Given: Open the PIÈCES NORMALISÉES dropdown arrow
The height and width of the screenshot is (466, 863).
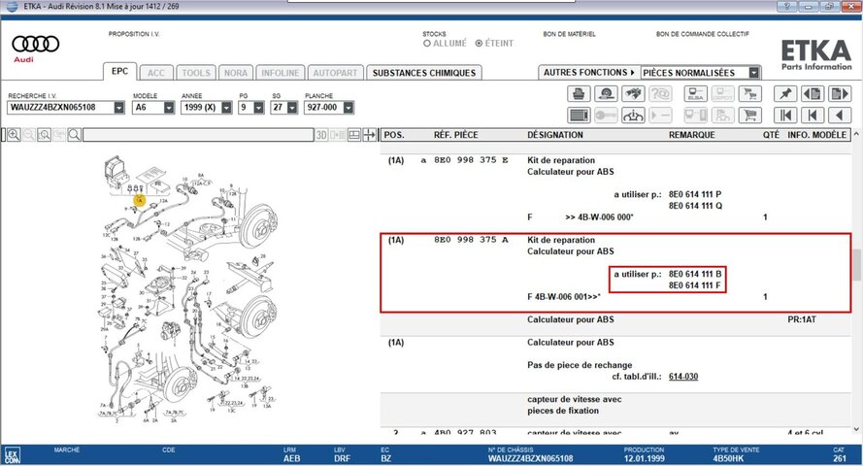Looking at the screenshot, I should pyautogui.click(x=754, y=73).
